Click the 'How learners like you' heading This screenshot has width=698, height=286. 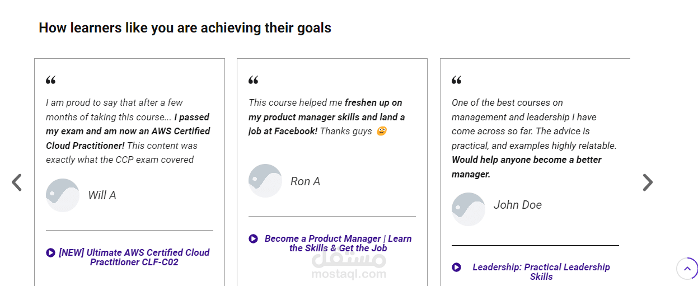pyautogui.click(x=185, y=27)
